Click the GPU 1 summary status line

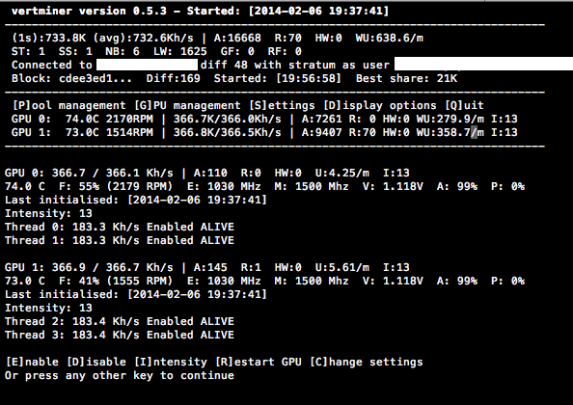coord(264,132)
